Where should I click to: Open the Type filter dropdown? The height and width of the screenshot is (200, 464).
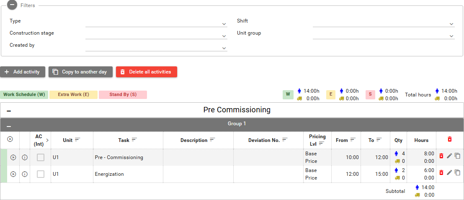pos(156,22)
